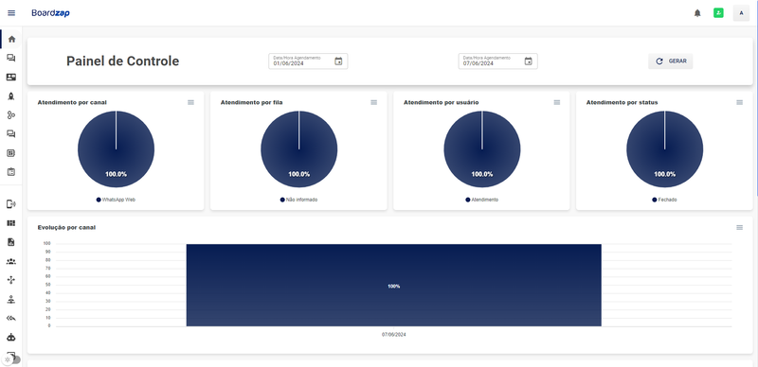This screenshot has height=367, width=758.
Task: Open the chatbot robot icon in sidebar
Action: tap(11, 338)
